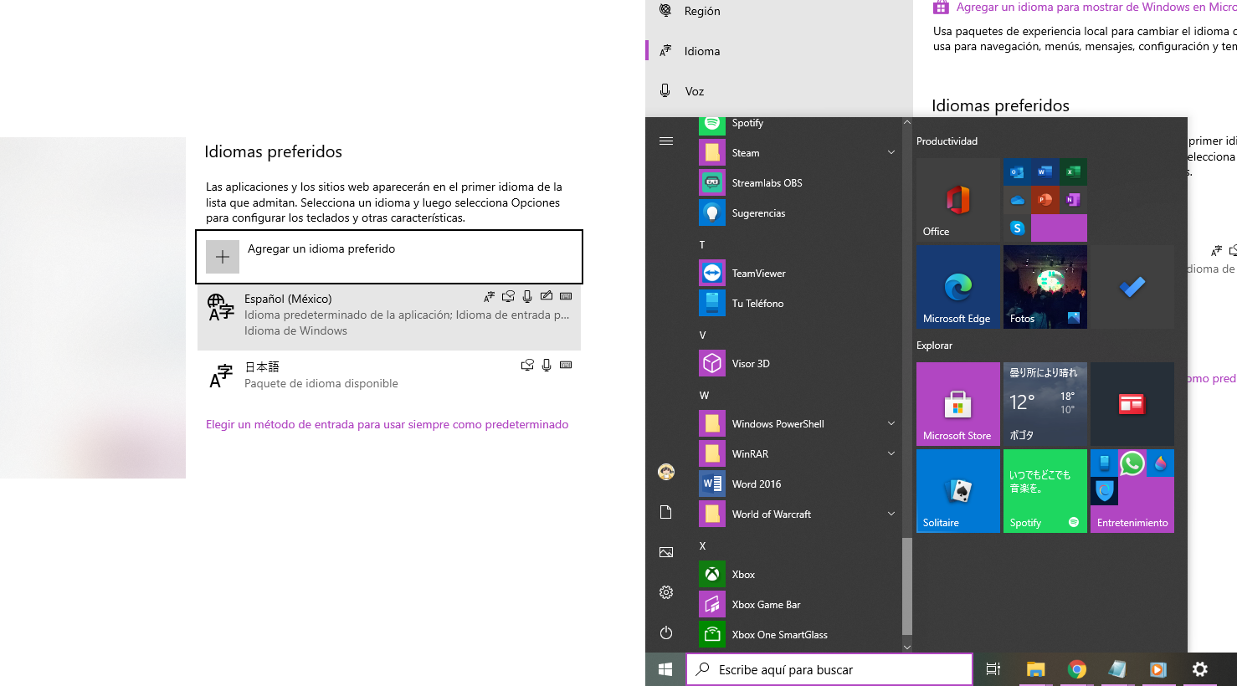Viewport: 1237px width, 686px height.
Task: Click in the Escribe aquí para buscar box
Action: pyautogui.click(x=829, y=669)
